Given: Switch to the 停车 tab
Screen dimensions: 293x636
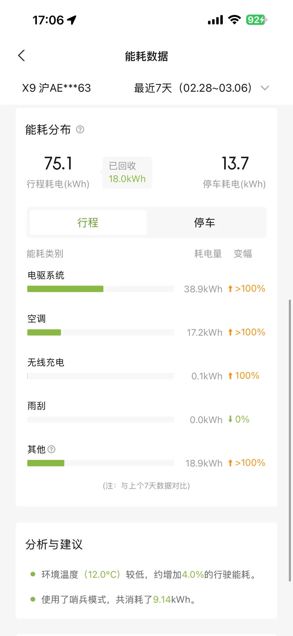Looking at the screenshot, I should tap(204, 223).
